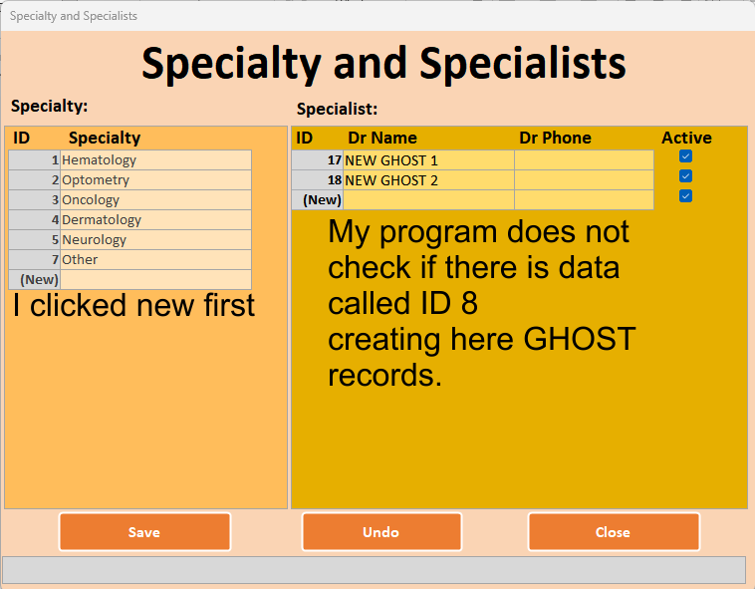The width and height of the screenshot is (755, 589).
Task: Click the empty new Specialty name field
Action: (x=155, y=279)
